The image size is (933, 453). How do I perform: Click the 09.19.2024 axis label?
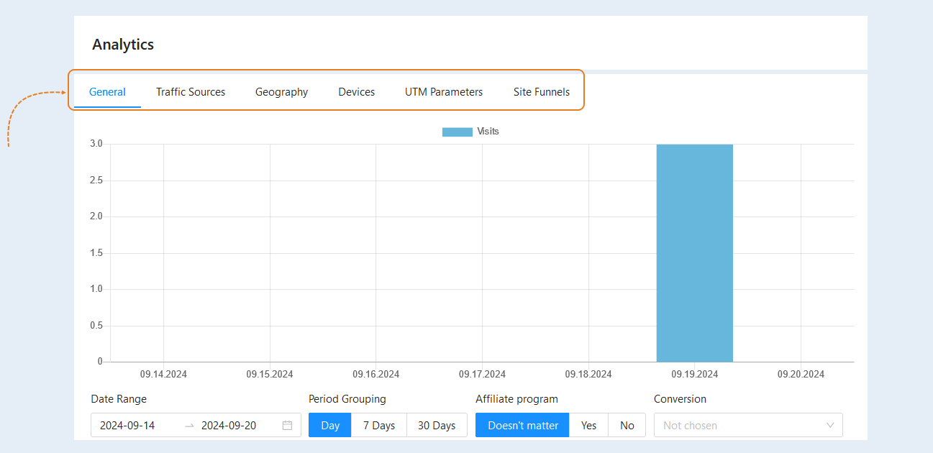pyautogui.click(x=695, y=375)
